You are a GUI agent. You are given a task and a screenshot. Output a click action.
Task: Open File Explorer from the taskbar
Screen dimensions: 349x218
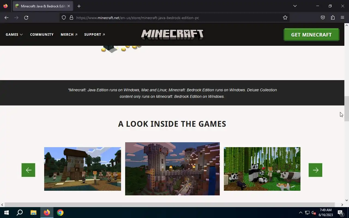pyautogui.click(x=33, y=213)
